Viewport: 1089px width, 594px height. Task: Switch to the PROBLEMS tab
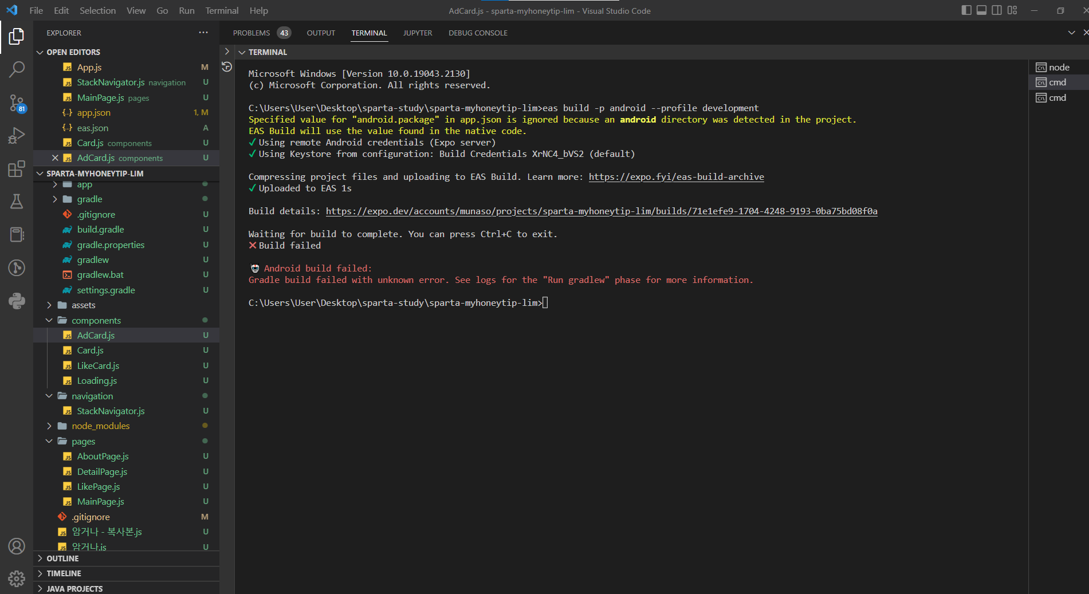click(262, 33)
